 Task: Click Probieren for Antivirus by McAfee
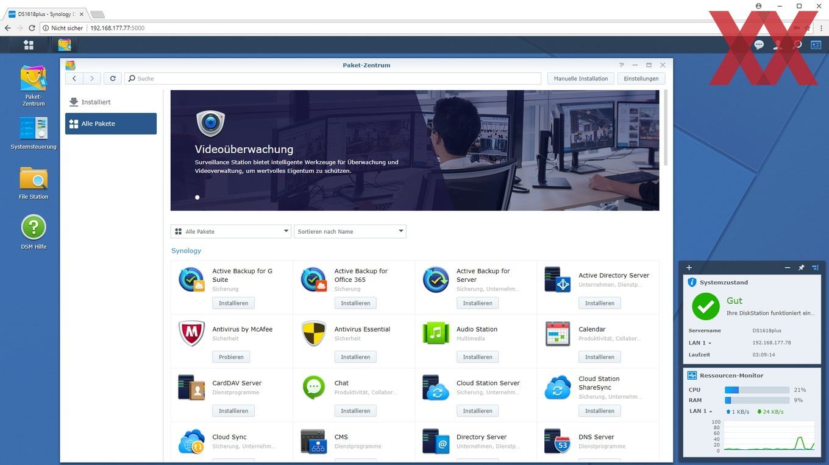coord(231,357)
